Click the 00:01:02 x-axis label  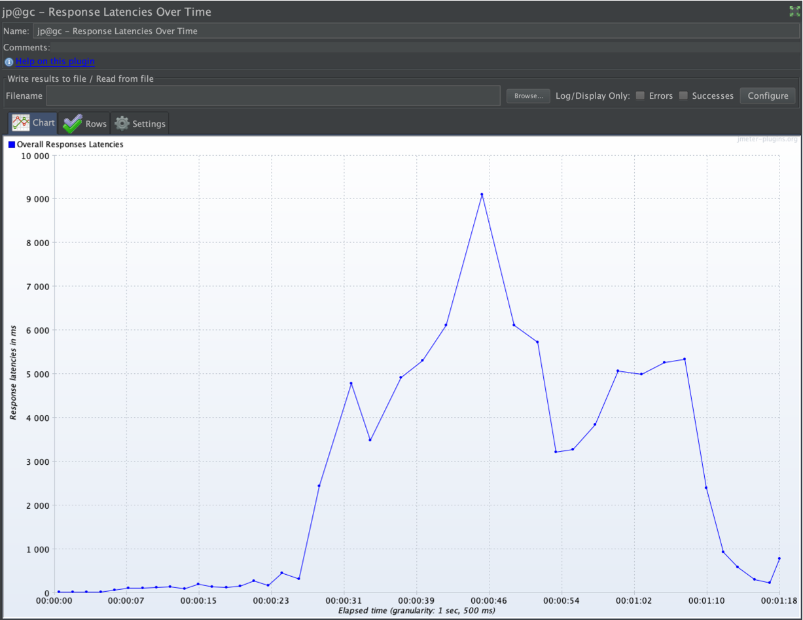634,600
